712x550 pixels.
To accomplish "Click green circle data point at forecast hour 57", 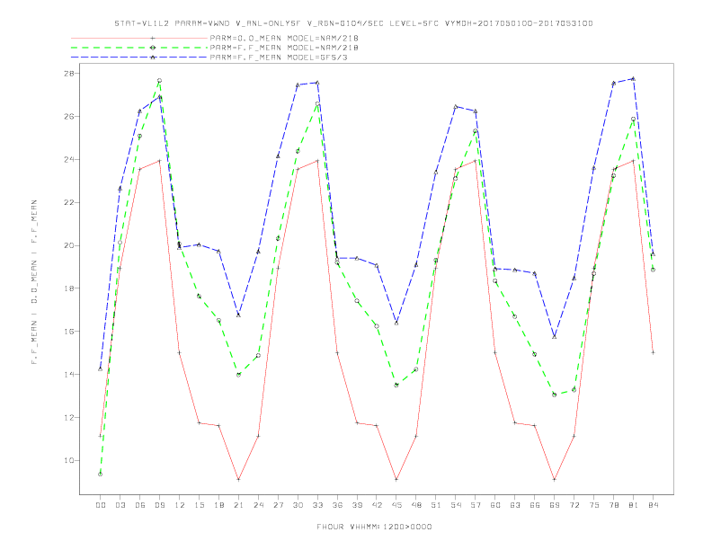I will pyautogui.click(x=475, y=131).
